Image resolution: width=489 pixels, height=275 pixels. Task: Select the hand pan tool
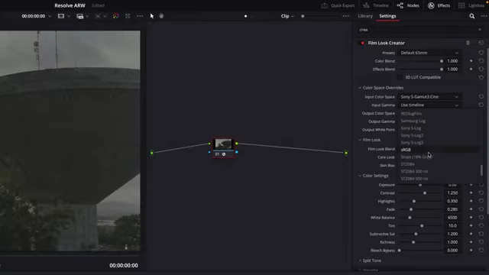coord(161,16)
